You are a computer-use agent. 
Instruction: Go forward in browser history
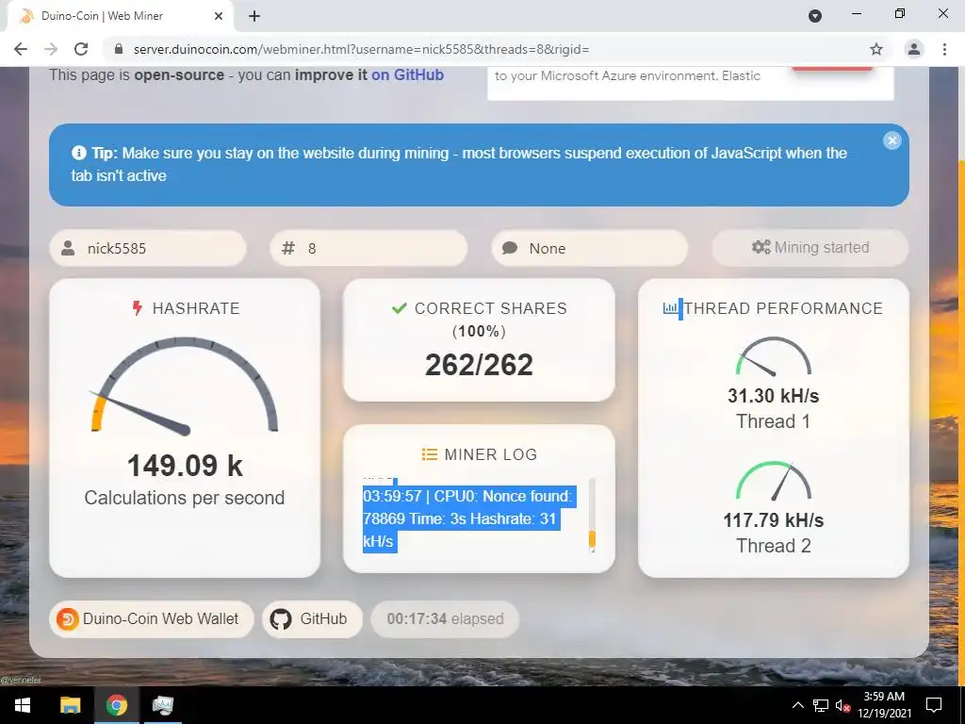click(x=51, y=49)
